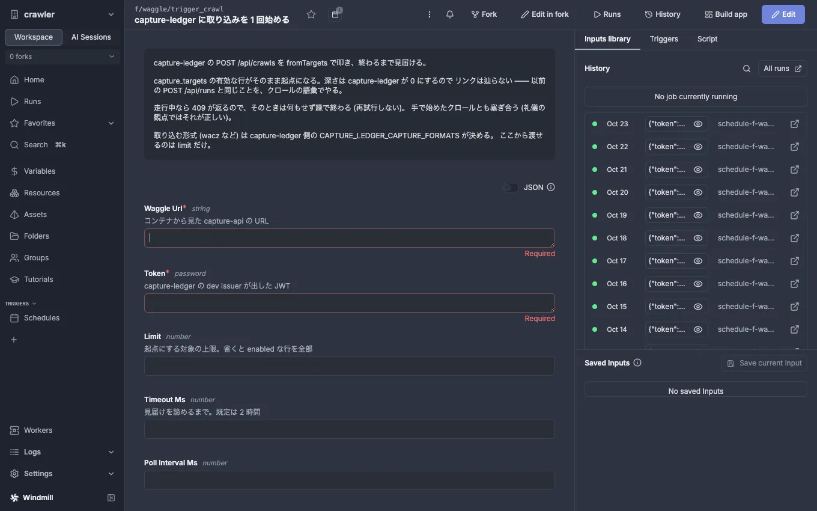Focus the Timeout Ms field
Image resolution: width=817 pixels, height=511 pixels.
(x=350, y=429)
